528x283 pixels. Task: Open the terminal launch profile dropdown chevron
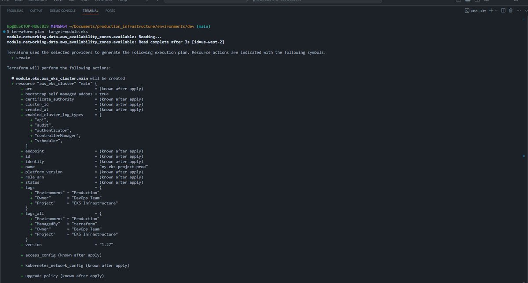[496, 11]
